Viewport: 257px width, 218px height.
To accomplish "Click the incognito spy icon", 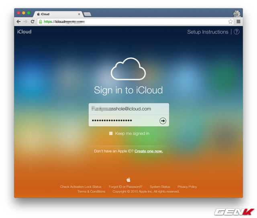I will click(237, 13).
